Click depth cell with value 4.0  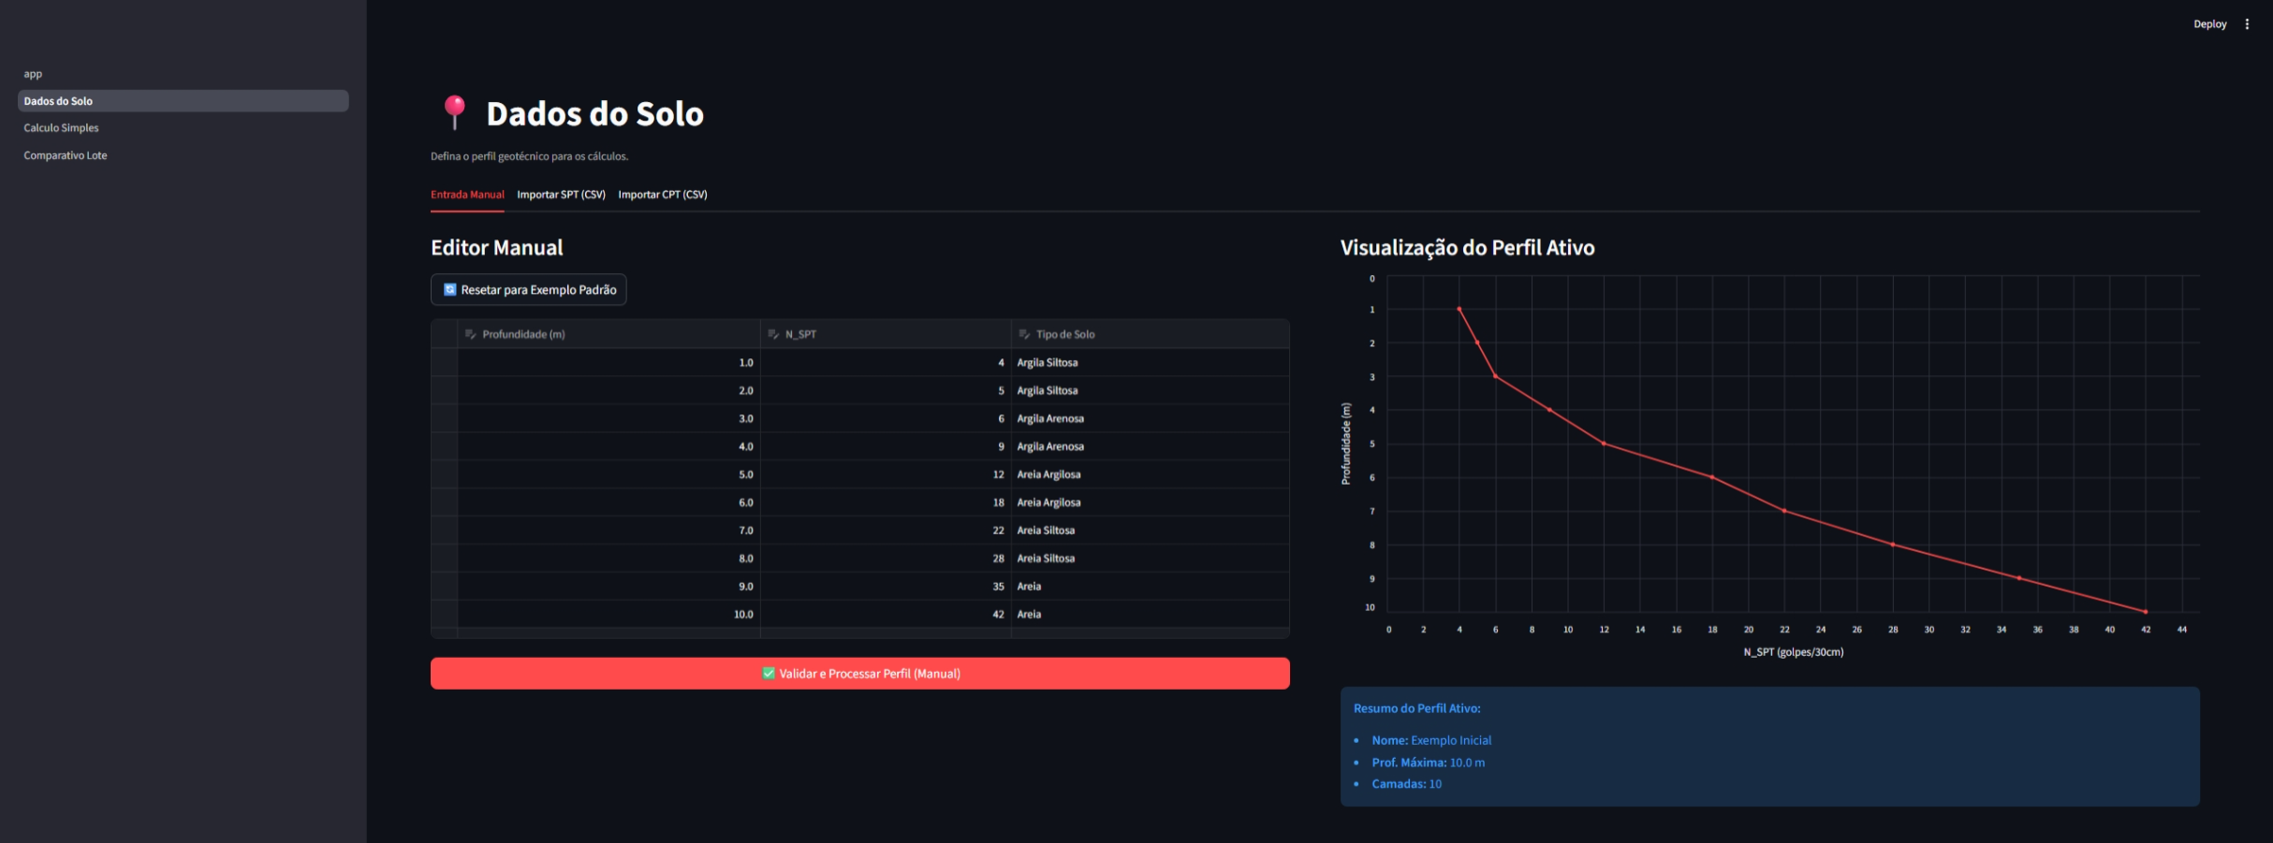[609, 446]
